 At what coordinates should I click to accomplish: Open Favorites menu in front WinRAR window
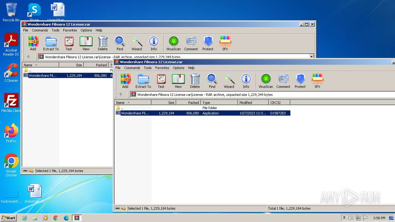(162, 68)
